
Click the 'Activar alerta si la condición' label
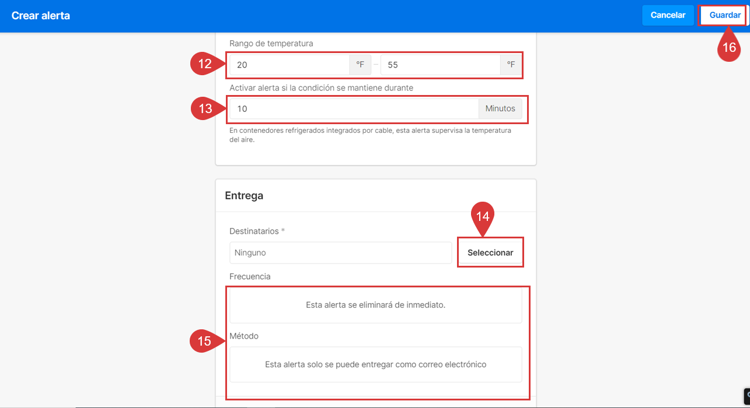(x=321, y=88)
